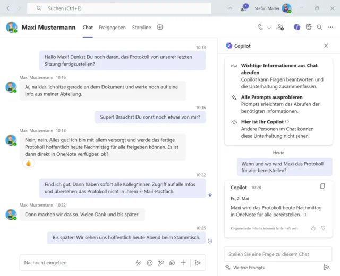Toggle the thumbs-up reaction under Maxi's message

[29, 163]
